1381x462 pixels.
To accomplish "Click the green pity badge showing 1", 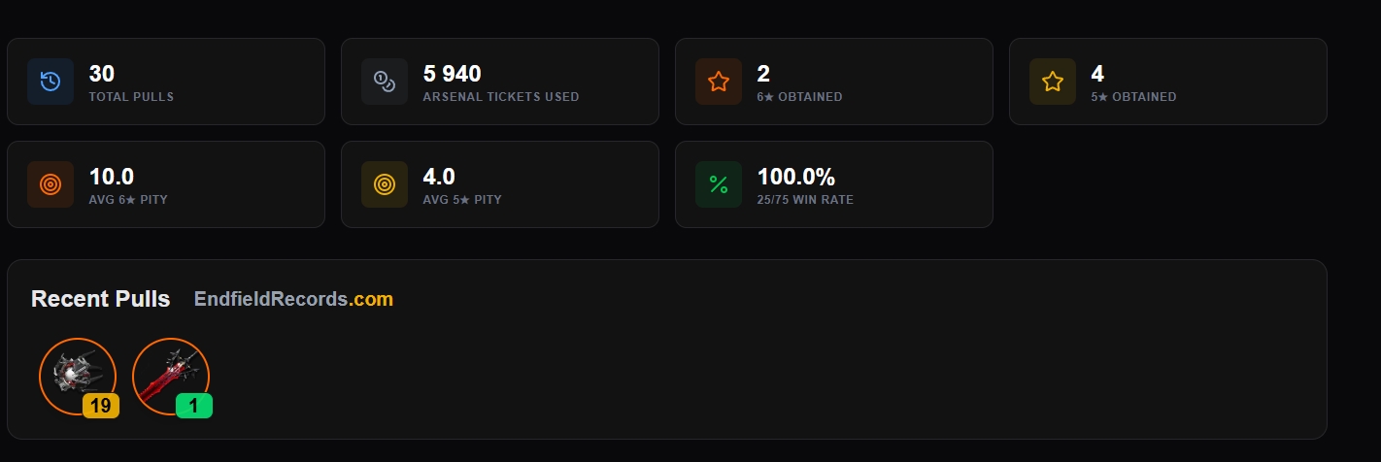I will [x=194, y=406].
